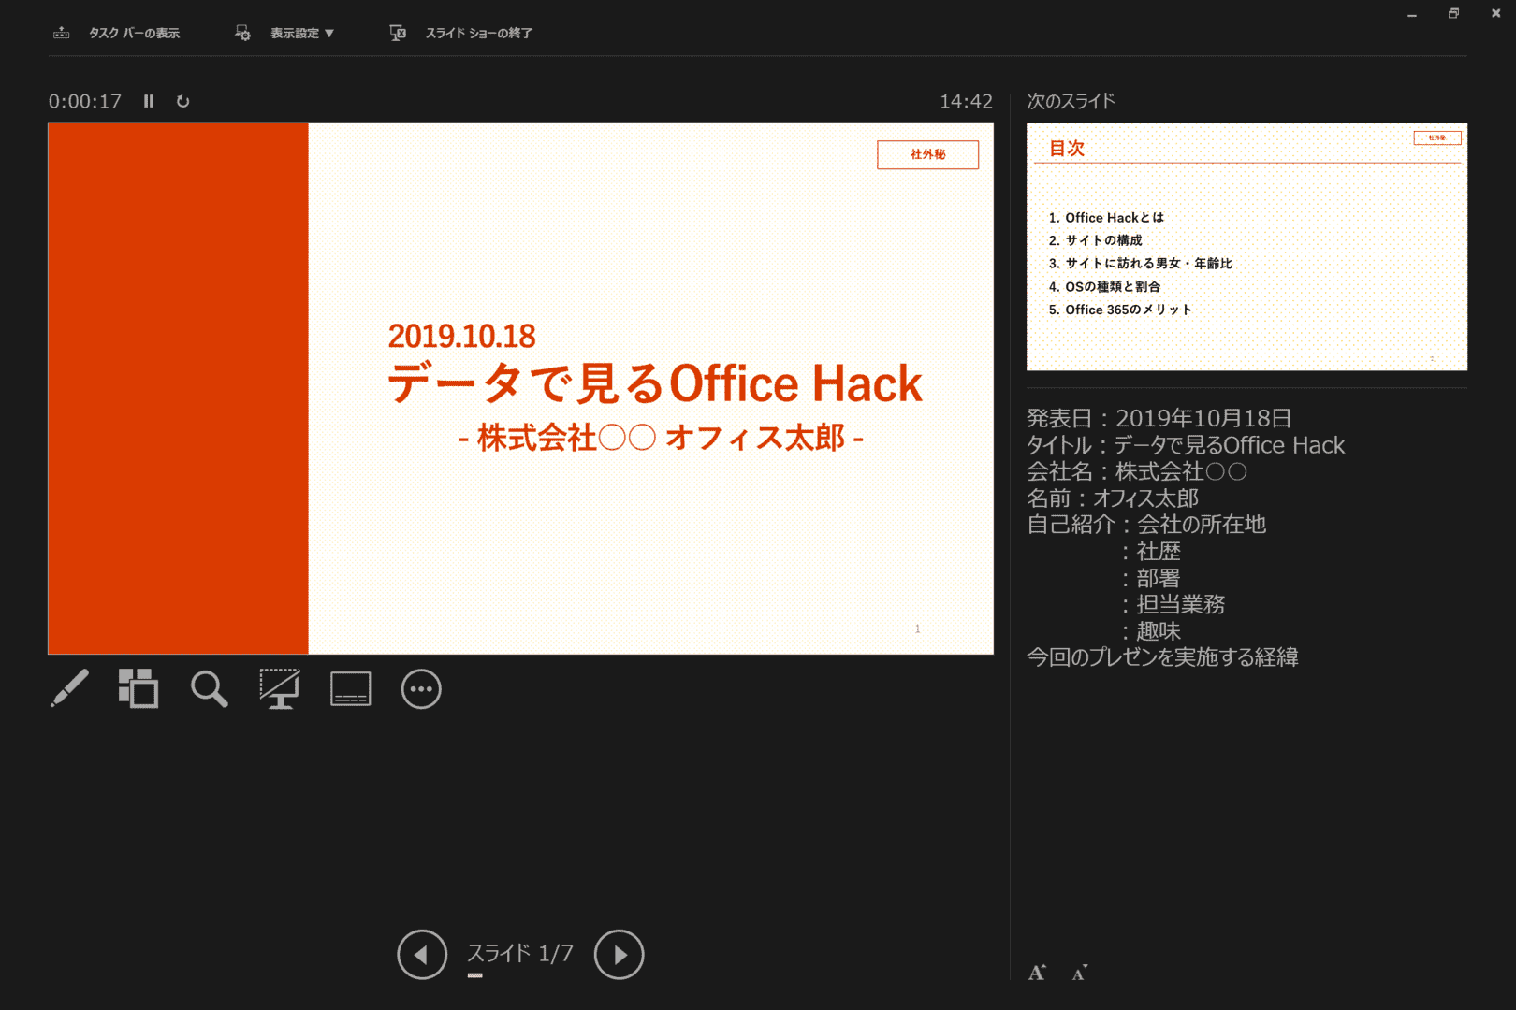This screenshot has width=1516, height=1010.
Task: Pause the presentation timer
Action: click(x=149, y=101)
